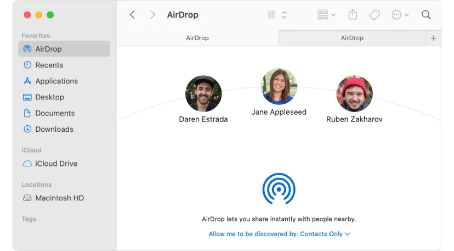Click the Share toolbar icon

click(x=353, y=14)
